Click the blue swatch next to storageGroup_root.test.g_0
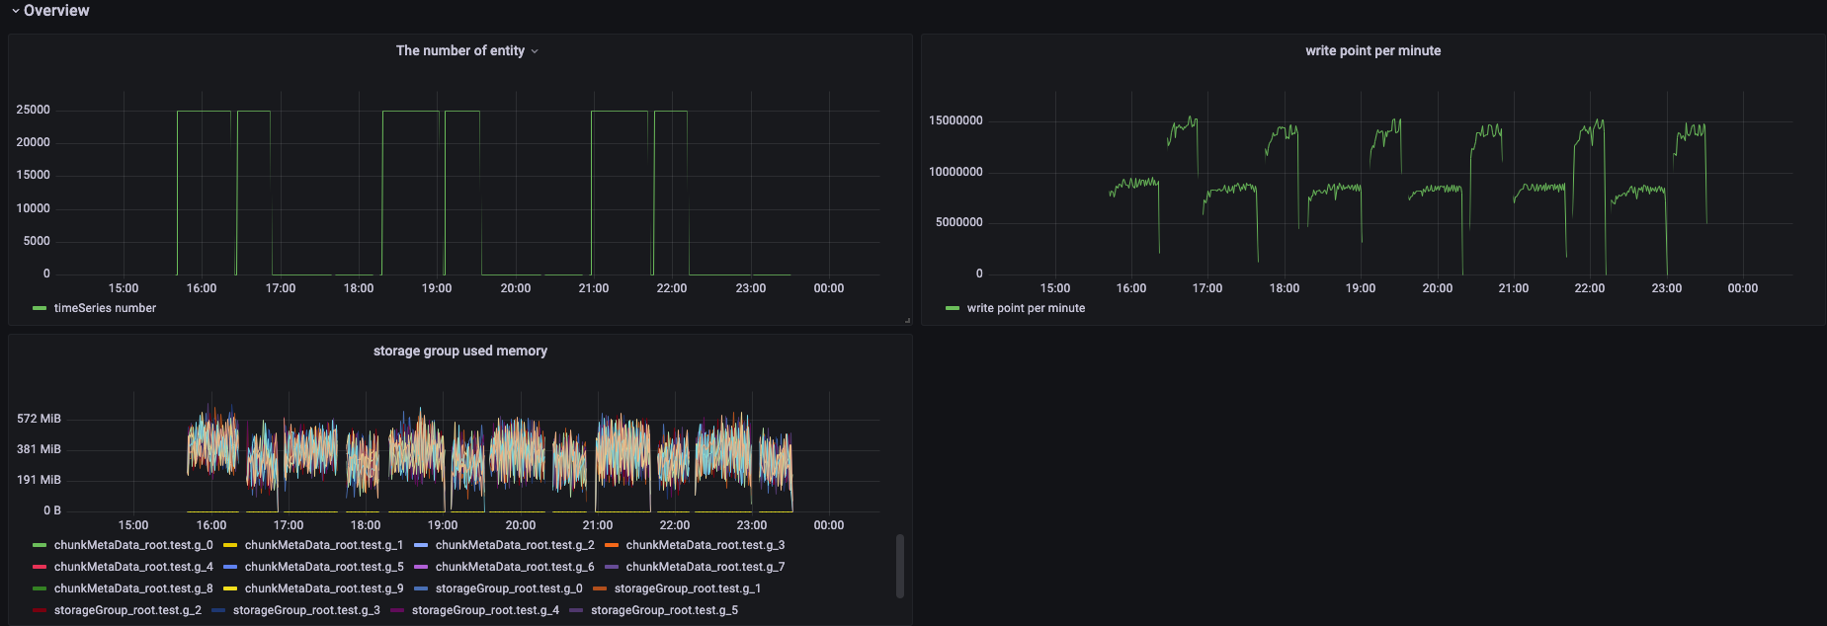The image size is (1827, 626). [x=421, y=588]
